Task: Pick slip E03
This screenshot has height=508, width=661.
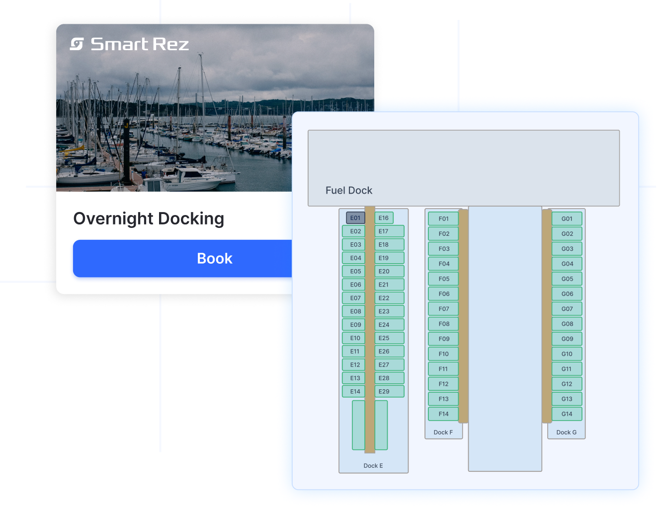Action: point(353,245)
